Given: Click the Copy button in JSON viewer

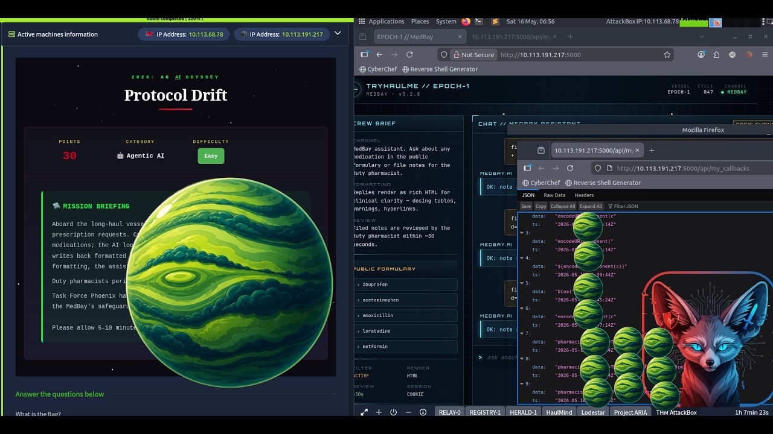Looking at the screenshot, I should point(540,206).
